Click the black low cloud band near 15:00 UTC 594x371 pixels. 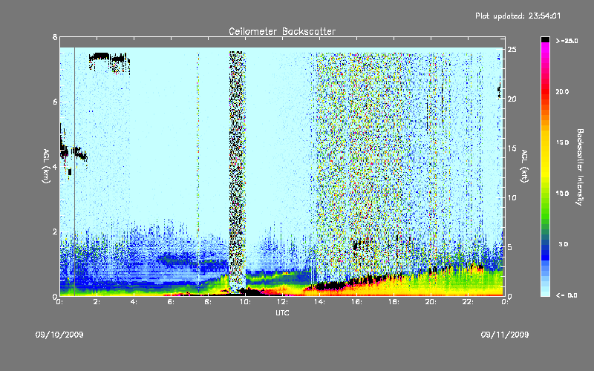(x=330, y=286)
